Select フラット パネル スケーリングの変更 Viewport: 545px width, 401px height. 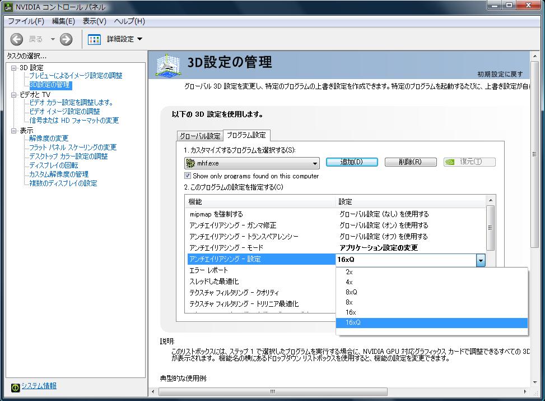[x=73, y=148]
